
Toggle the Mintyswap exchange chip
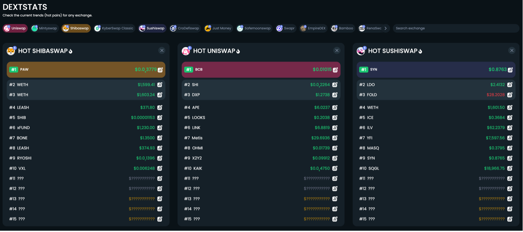[45, 28]
